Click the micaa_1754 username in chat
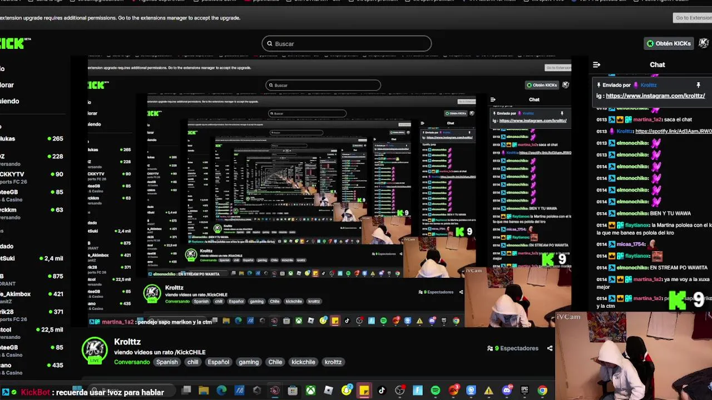The image size is (712, 400). tap(630, 244)
